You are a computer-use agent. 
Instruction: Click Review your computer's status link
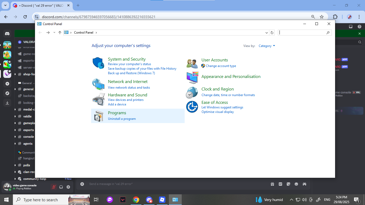(129, 64)
